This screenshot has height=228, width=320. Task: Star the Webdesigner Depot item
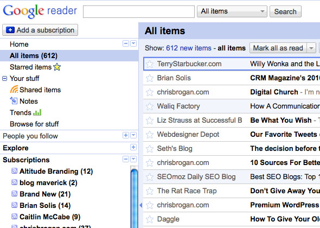[x=150, y=135]
